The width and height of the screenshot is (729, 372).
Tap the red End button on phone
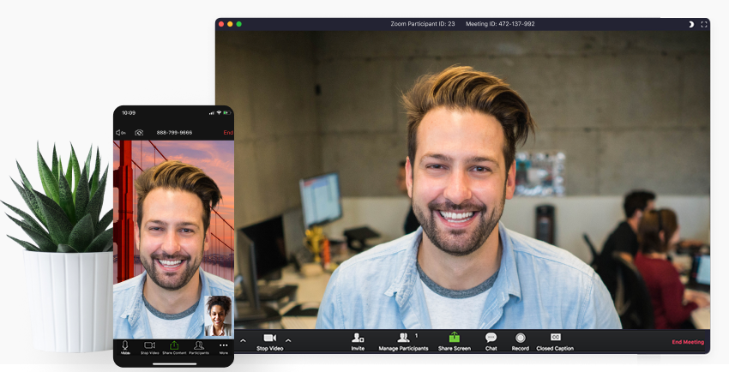(x=227, y=133)
